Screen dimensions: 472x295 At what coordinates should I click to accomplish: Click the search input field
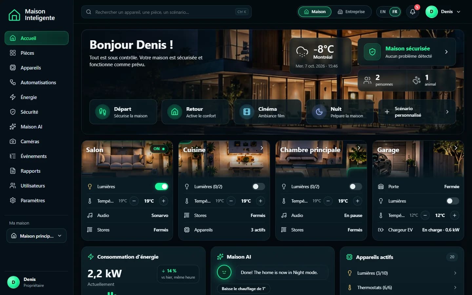(167, 12)
